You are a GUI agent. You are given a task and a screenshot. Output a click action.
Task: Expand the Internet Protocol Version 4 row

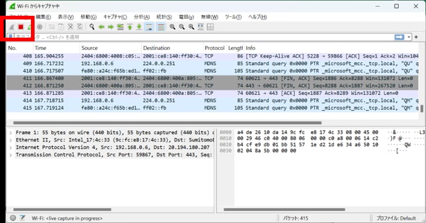(10, 148)
